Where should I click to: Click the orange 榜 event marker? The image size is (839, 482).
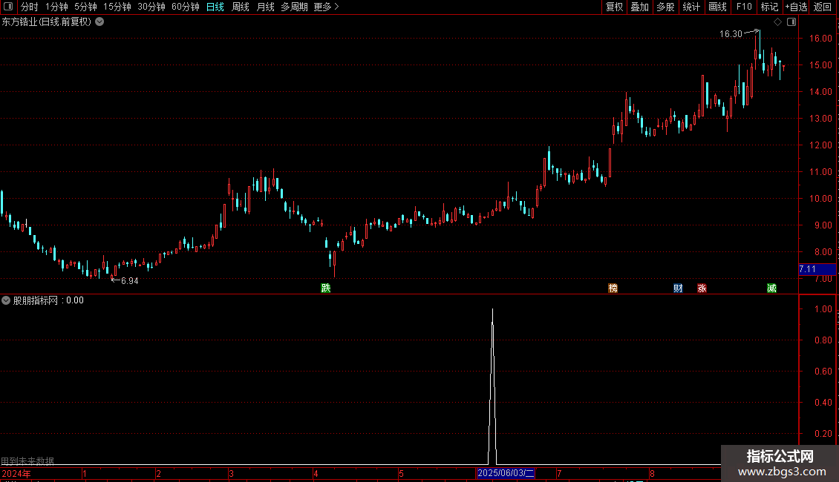(613, 288)
